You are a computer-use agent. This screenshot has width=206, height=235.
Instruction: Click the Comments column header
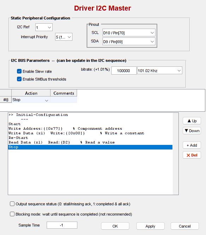point(64,93)
